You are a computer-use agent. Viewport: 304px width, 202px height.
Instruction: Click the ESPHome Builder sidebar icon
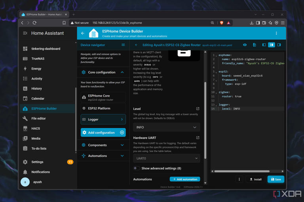tap(25, 108)
